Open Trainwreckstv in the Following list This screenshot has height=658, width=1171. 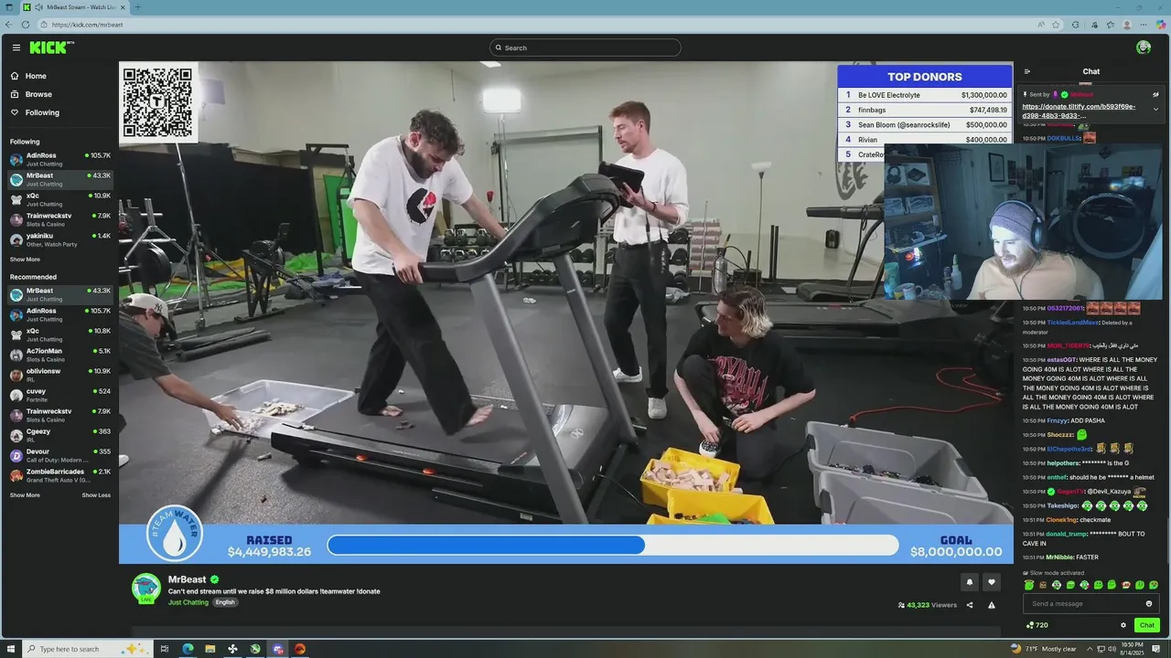pos(60,219)
